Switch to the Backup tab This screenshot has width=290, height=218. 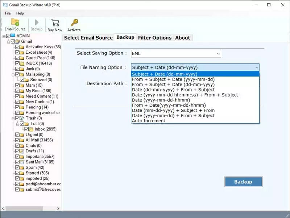tap(125, 37)
